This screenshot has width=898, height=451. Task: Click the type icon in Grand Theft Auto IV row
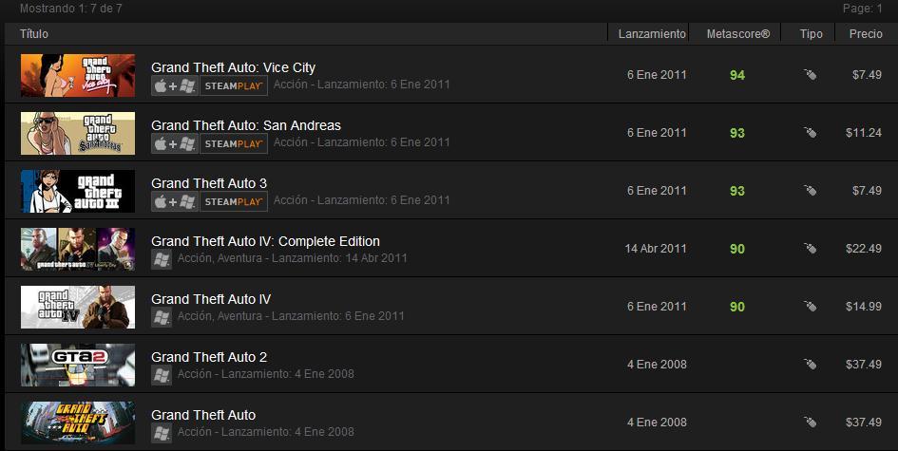pos(810,306)
